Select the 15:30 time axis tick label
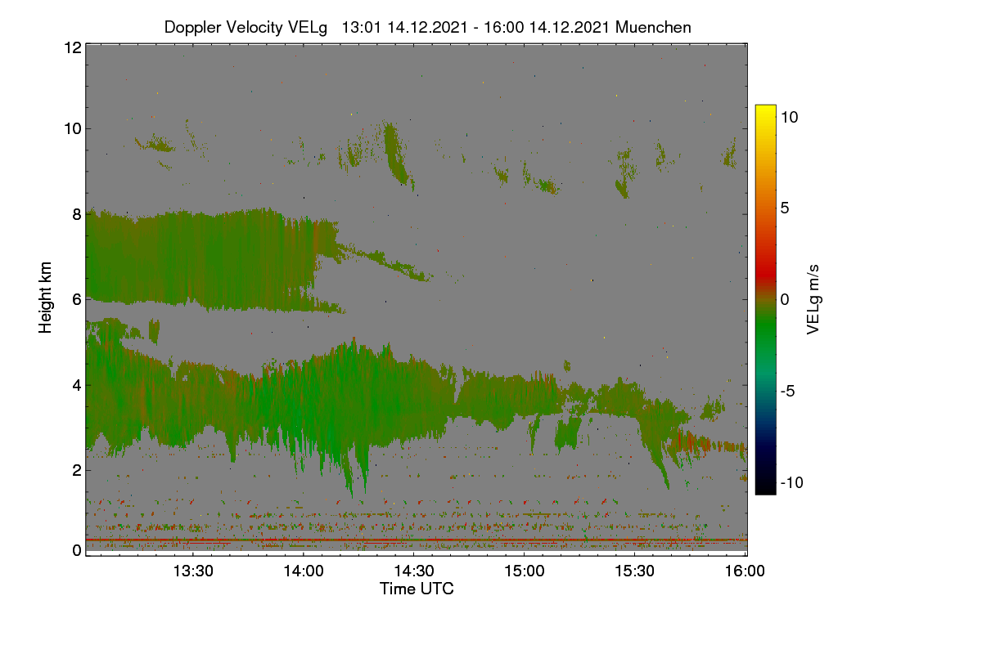Image resolution: width=982 pixels, height=654 pixels. point(634,571)
